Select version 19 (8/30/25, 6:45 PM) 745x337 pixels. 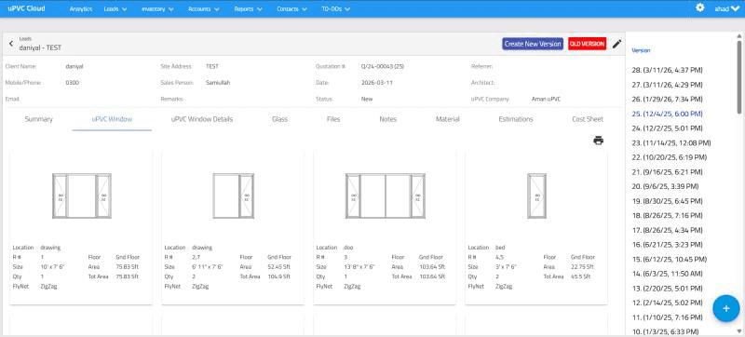pyautogui.click(x=667, y=201)
